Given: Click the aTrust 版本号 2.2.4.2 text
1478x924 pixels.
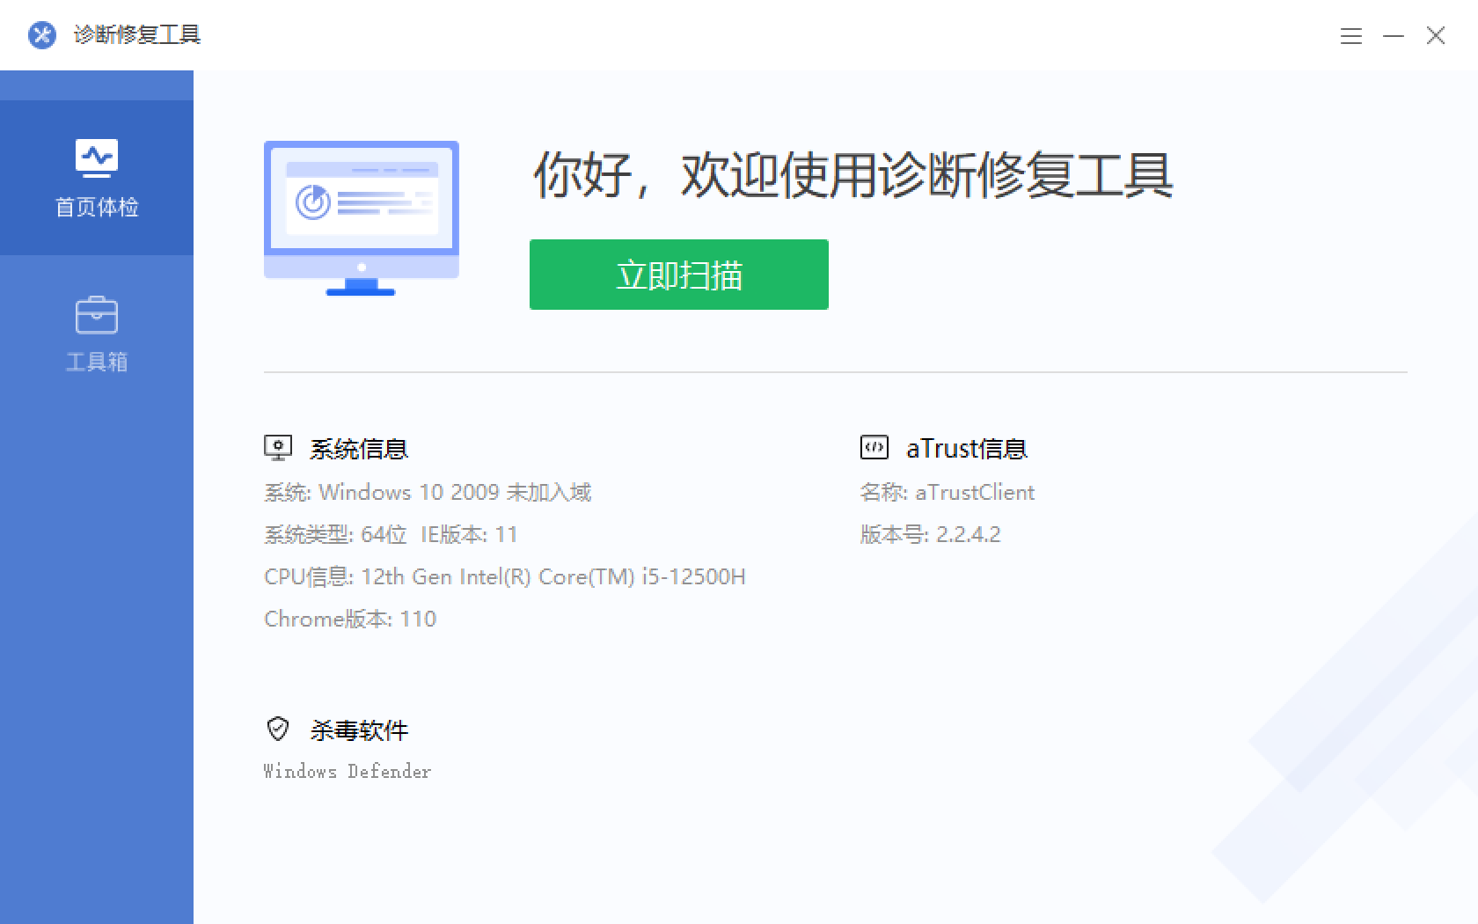Looking at the screenshot, I should click(930, 534).
